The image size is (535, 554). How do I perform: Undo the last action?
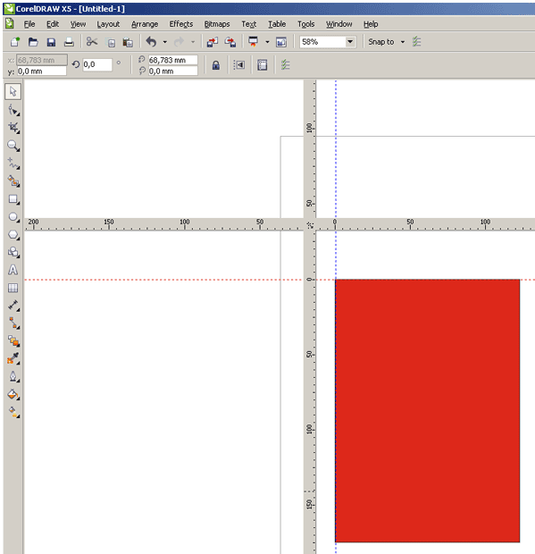[x=151, y=42]
